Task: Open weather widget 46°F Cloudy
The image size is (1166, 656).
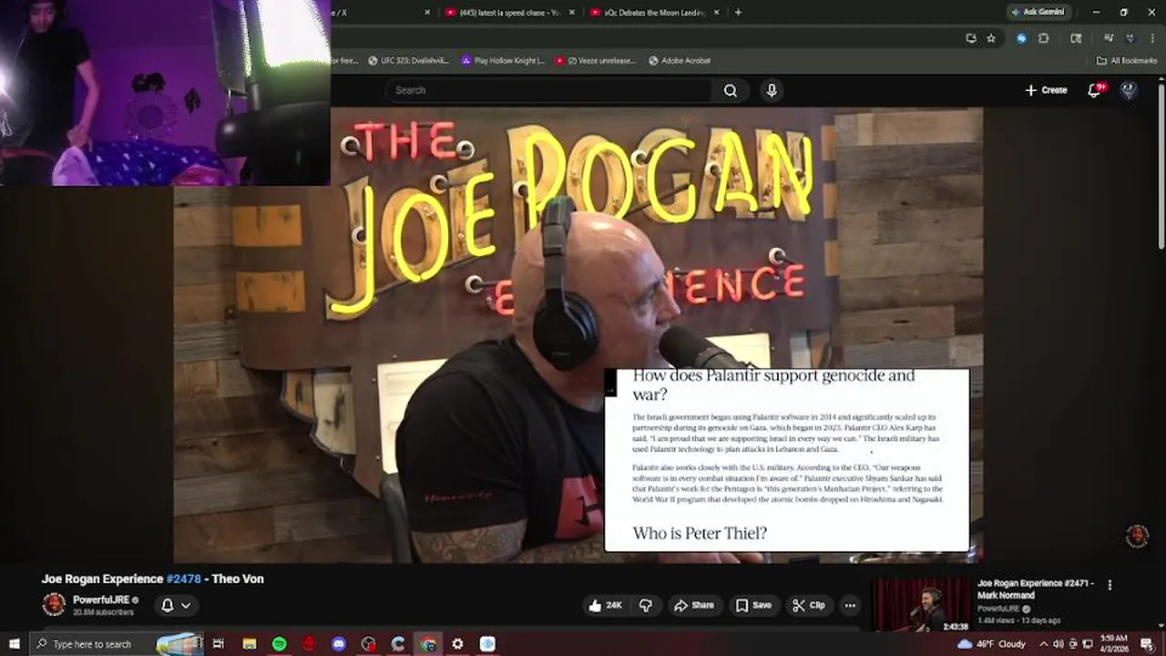Action: pyautogui.click(x=993, y=644)
